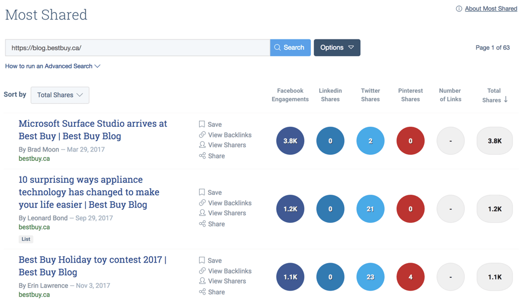Image resolution: width=526 pixels, height=302 pixels.
Task: Click Twitter Shares circle showing 21
Action: 370,209
